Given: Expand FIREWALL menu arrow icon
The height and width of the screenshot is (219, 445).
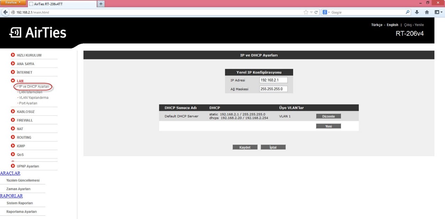Looking at the screenshot, I should (13, 120).
